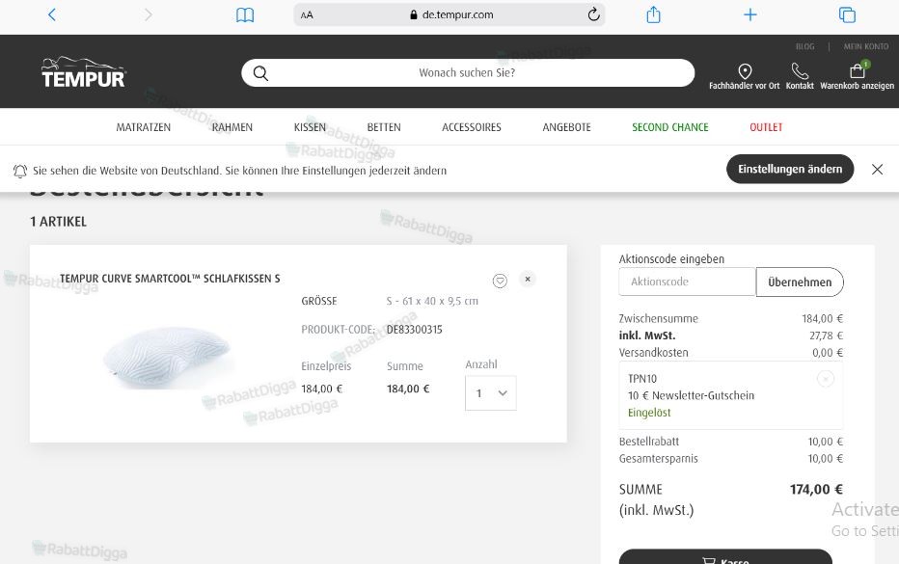Remove the TPN10 voucher code
The width and height of the screenshot is (899, 564).
coord(825,379)
